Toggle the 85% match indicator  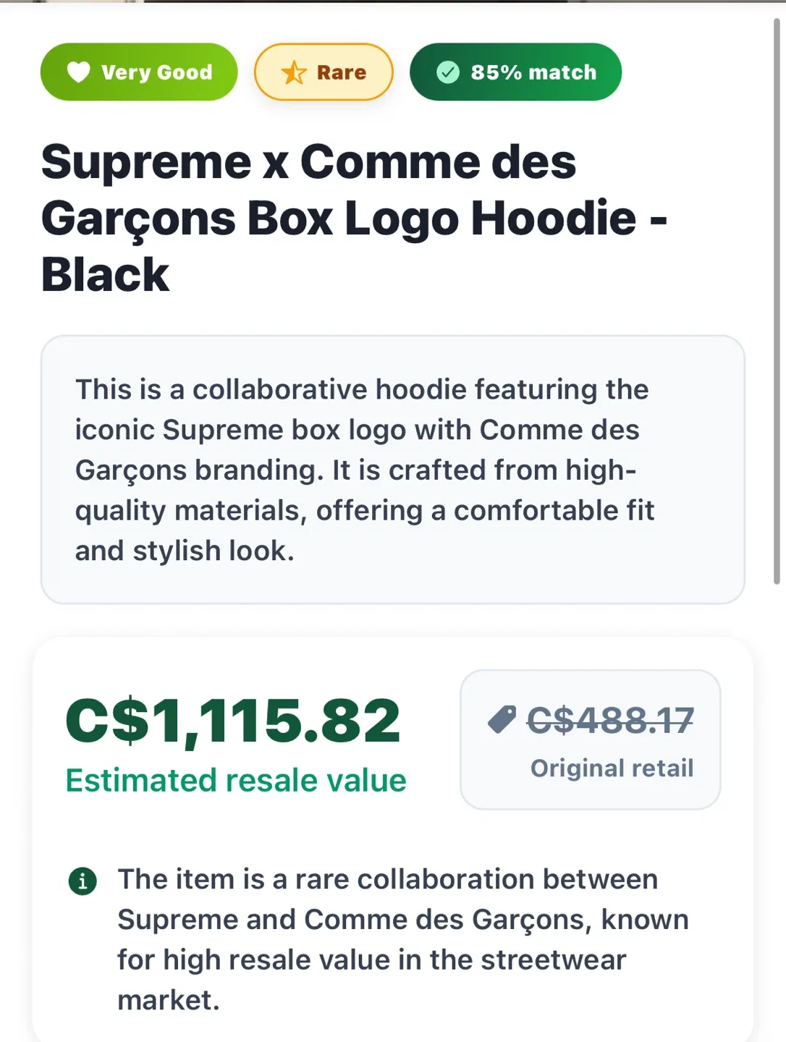click(x=515, y=72)
